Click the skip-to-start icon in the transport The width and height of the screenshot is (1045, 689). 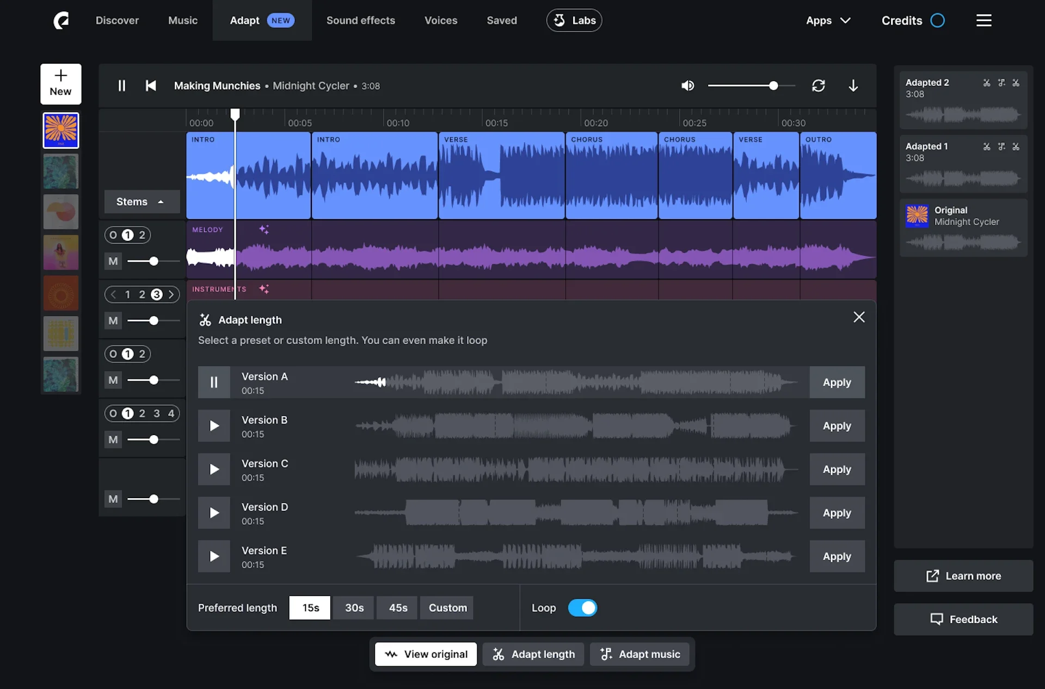coord(151,85)
